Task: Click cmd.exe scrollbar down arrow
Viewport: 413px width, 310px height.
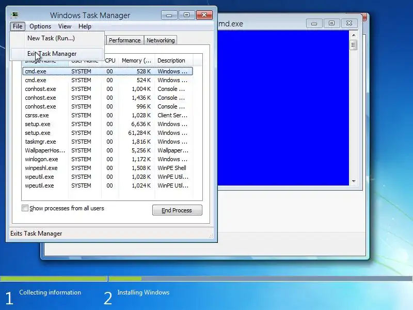Action: click(354, 181)
